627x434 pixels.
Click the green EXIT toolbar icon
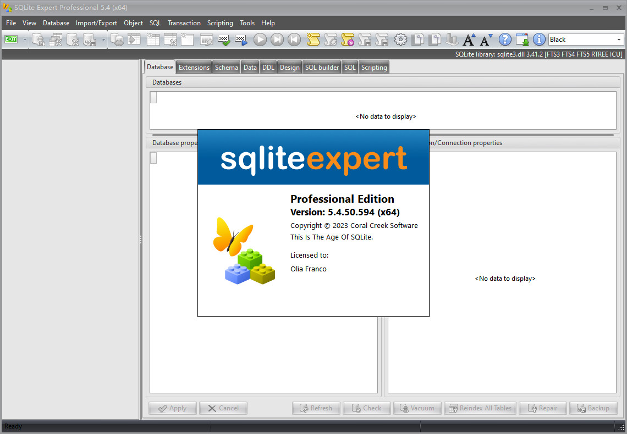point(11,40)
